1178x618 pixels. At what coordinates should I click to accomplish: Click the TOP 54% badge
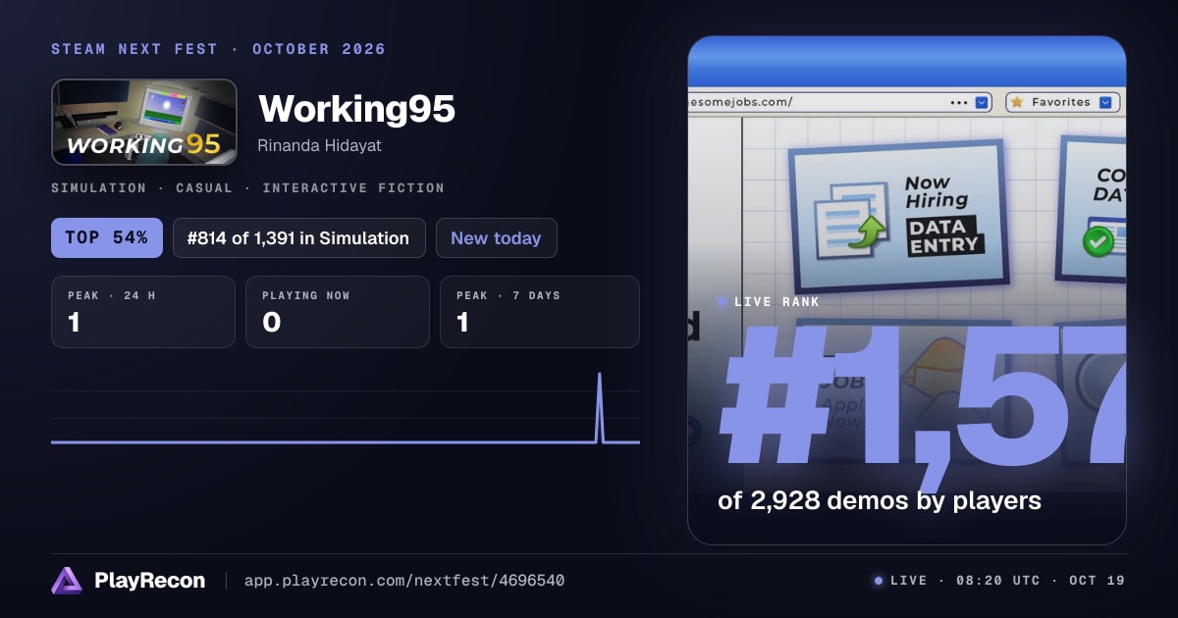(x=107, y=237)
